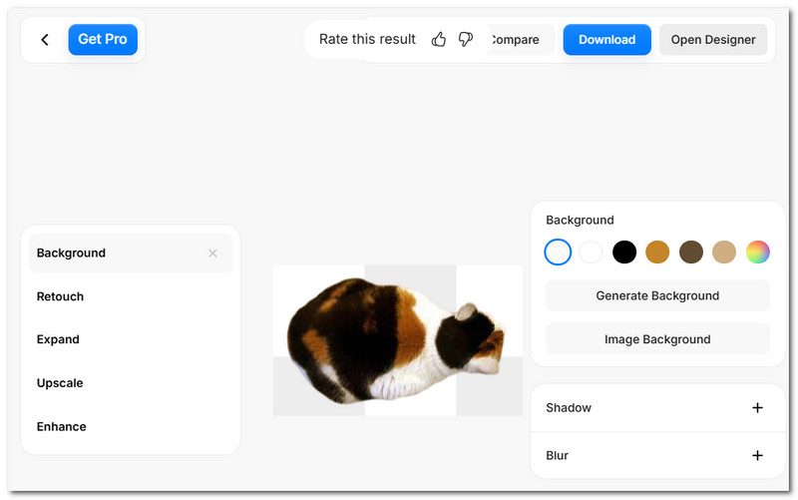Choose the tan beige background swatch
This screenshot has width=798, height=500.
click(x=724, y=252)
